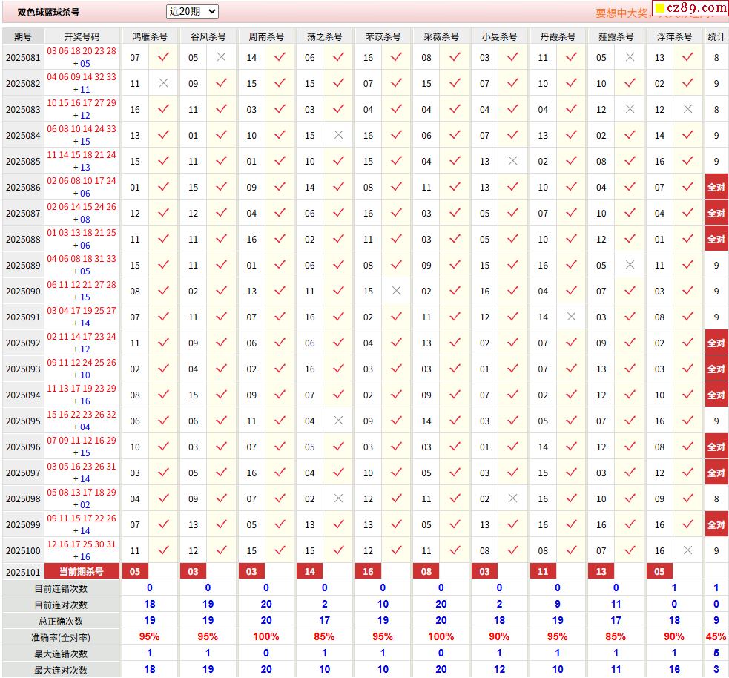Select the check mark for 周南杀号 in row 2025083
The height and width of the screenshot is (678, 729).
click(280, 109)
